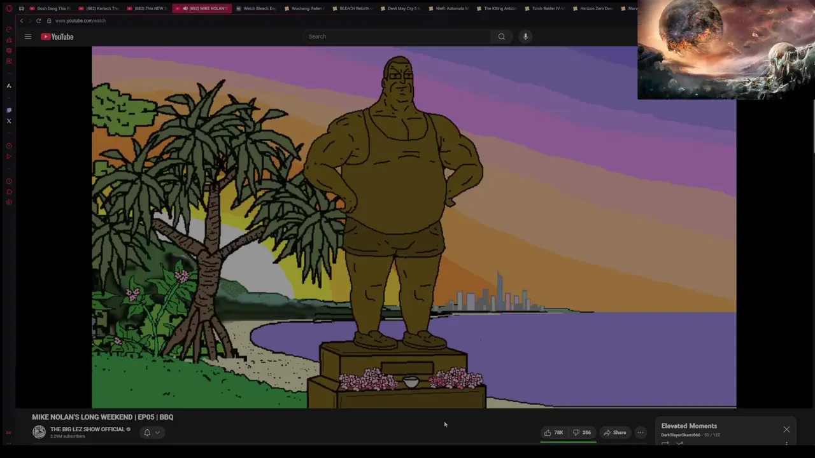Click the padlock site info icon
Image resolution: width=815 pixels, height=458 pixels.
[49, 20]
